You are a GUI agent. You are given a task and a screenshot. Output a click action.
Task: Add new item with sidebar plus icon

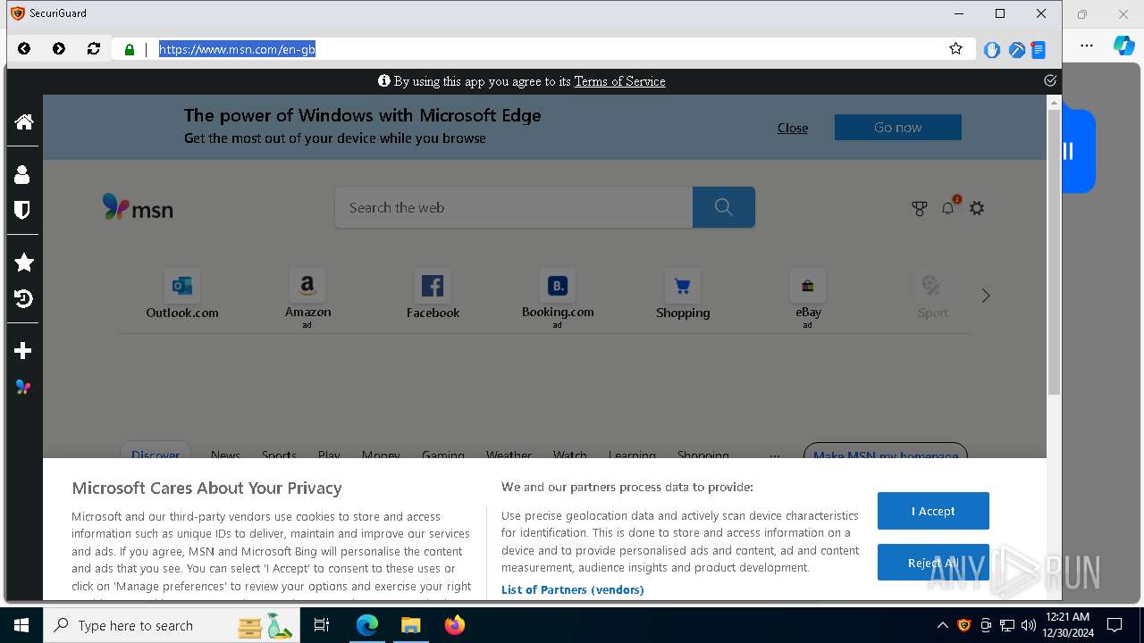[23, 351]
